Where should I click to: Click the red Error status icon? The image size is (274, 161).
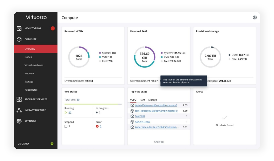pos(97,126)
